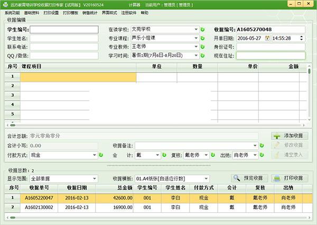Click the 预览收据 button
The image size is (317, 225).
click(x=249, y=178)
